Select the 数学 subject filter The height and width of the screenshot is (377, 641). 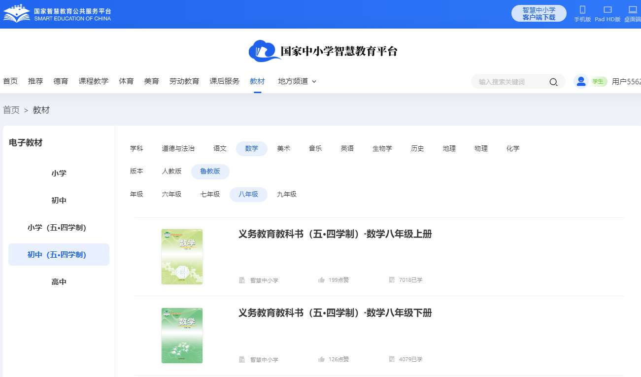point(252,148)
